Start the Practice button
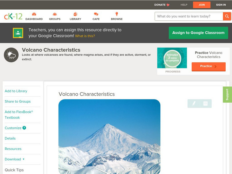This screenshot has width=232, height=174. click(209, 66)
